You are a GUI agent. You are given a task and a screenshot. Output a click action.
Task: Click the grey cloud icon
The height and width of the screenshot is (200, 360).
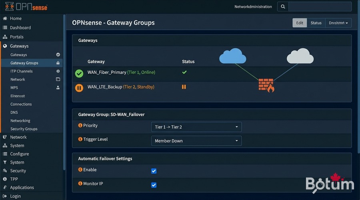pyautogui.click(x=300, y=56)
